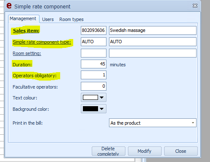Click the black Background color swatch
Image resolution: width=210 pixels, height=162 pixels.
(90, 109)
